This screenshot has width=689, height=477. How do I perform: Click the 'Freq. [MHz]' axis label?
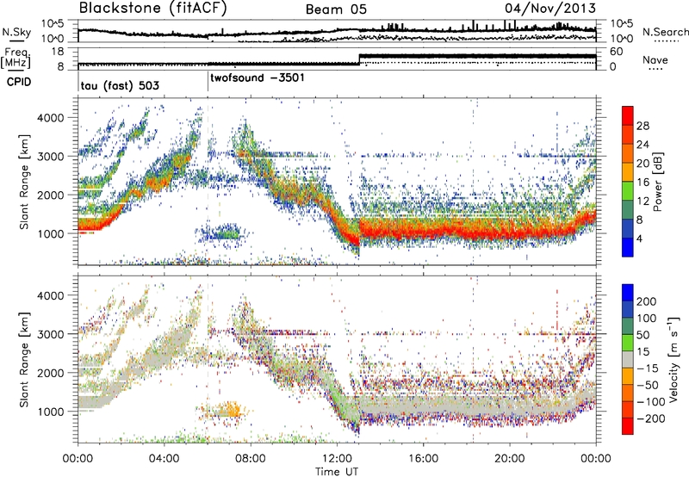pyautogui.click(x=16, y=58)
